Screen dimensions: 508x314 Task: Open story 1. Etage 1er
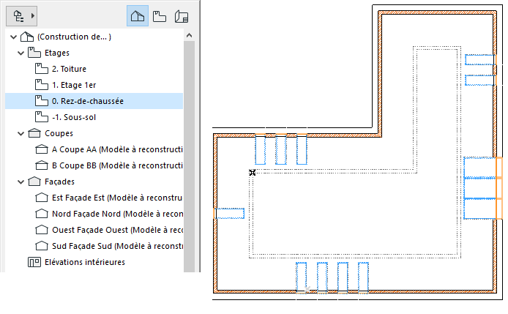click(x=74, y=85)
